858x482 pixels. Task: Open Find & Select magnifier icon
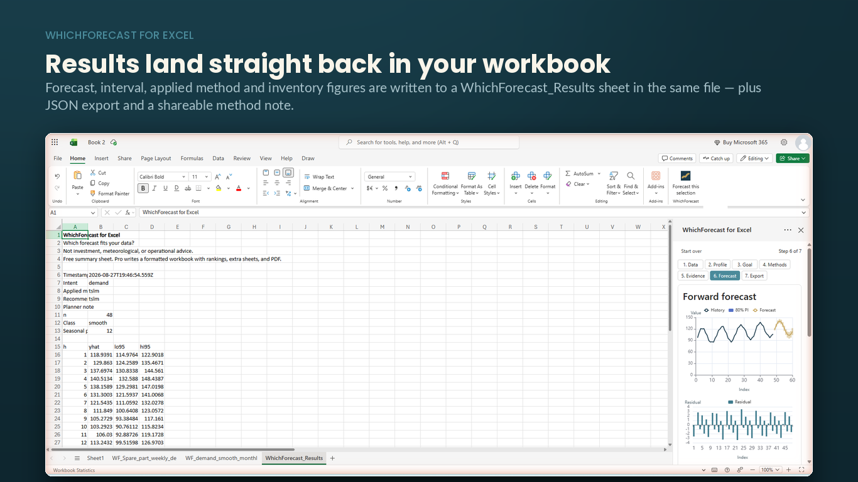[x=631, y=176]
